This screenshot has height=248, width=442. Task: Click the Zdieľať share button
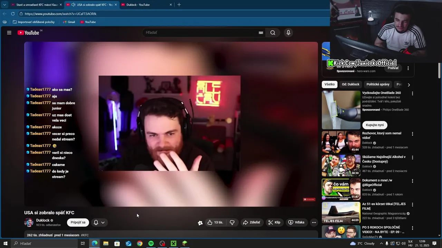[252, 223]
